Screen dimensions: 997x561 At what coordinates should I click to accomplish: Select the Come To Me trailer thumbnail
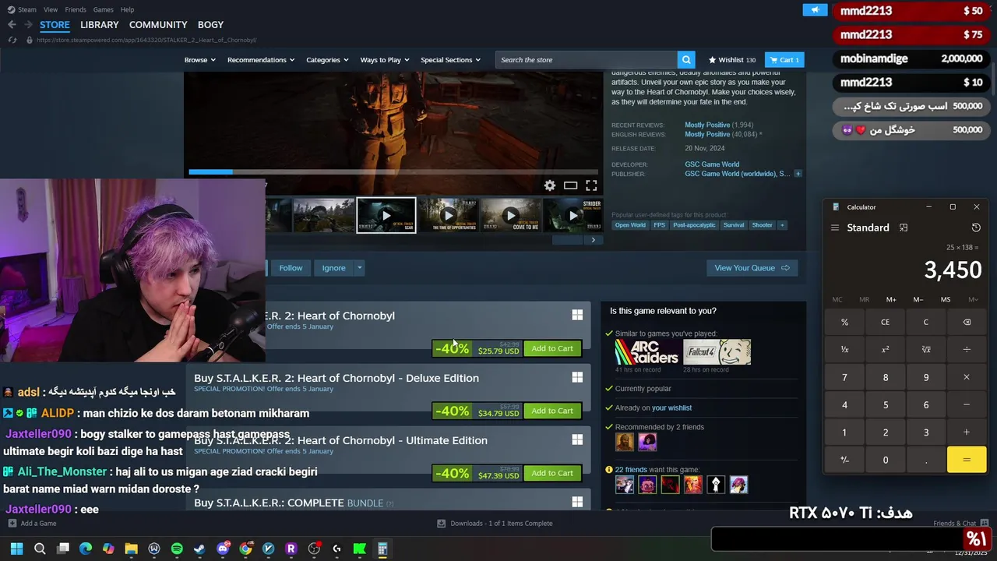pos(510,216)
